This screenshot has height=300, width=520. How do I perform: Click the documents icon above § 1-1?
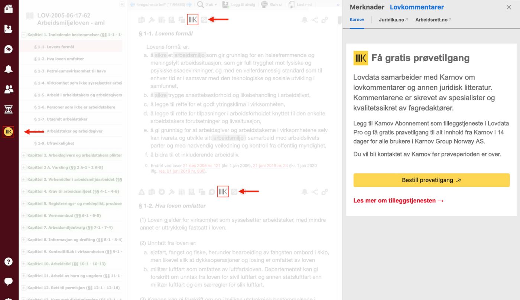tap(142, 20)
